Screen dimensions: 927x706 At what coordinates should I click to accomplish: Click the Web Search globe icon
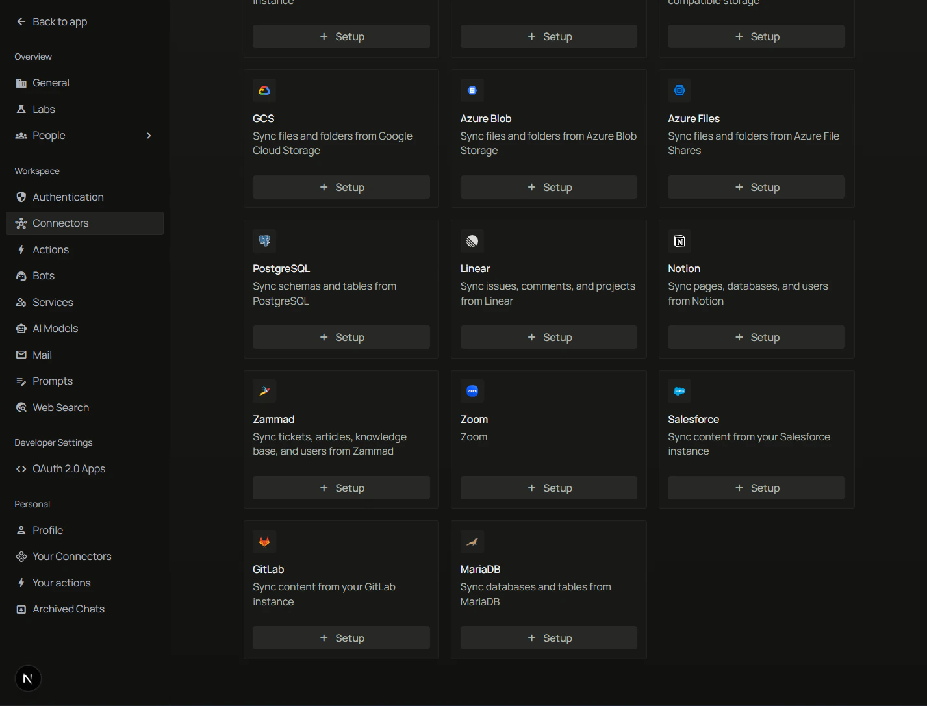point(21,407)
